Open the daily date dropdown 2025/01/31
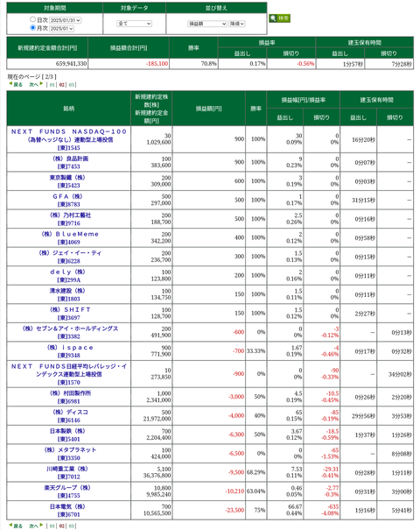 65,20
